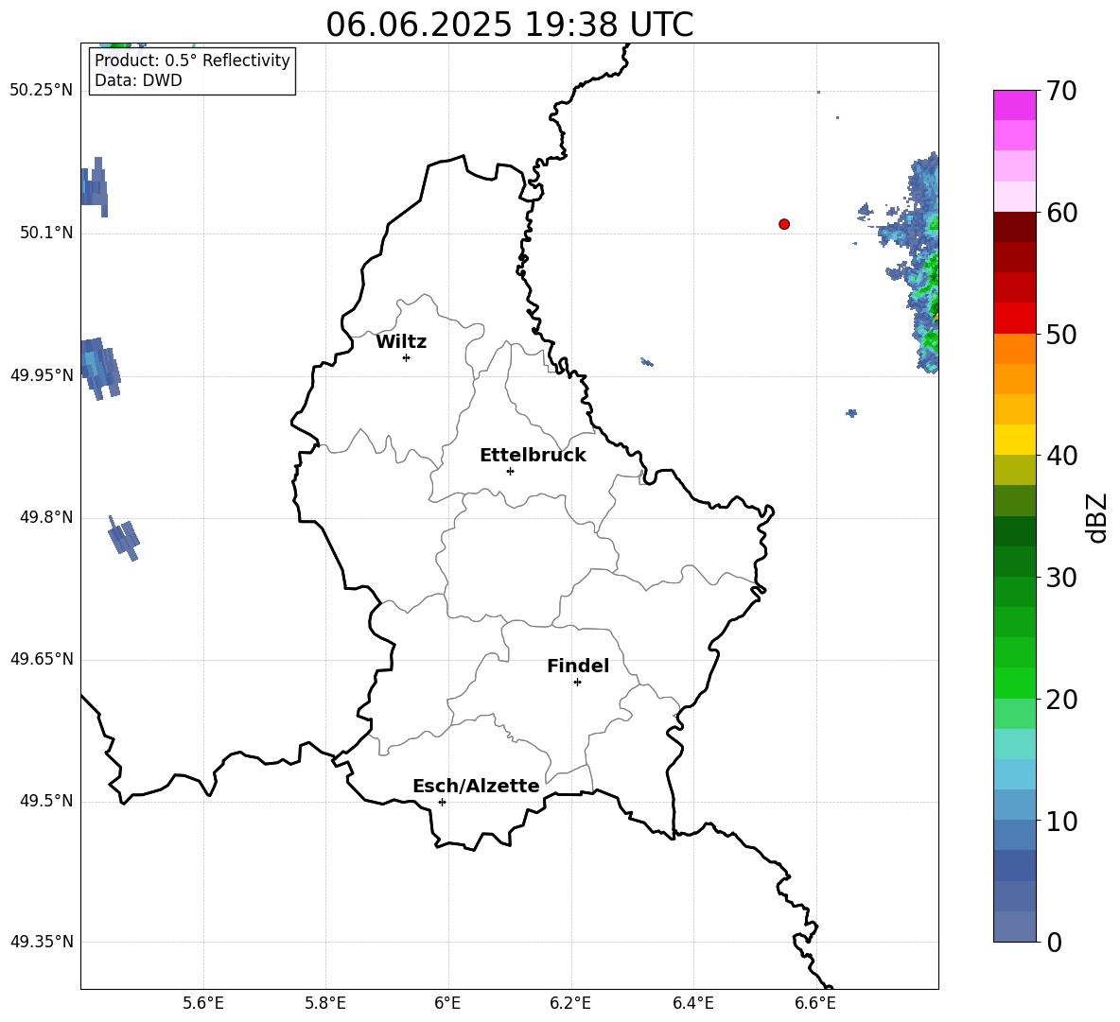Click the Esch/Alzette station cross marker
The image size is (1120, 1022).
tap(442, 802)
